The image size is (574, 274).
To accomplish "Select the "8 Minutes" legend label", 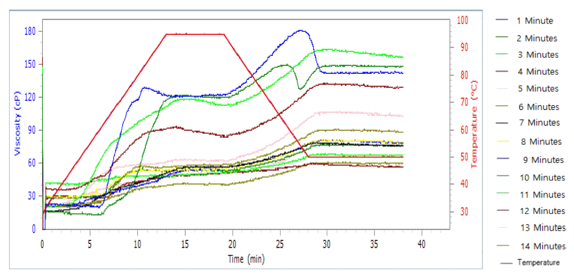I will coord(541,142).
